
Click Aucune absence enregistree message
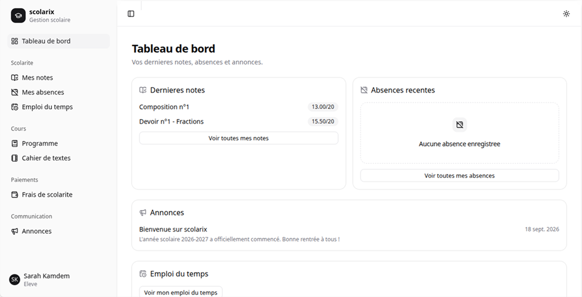(460, 144)
